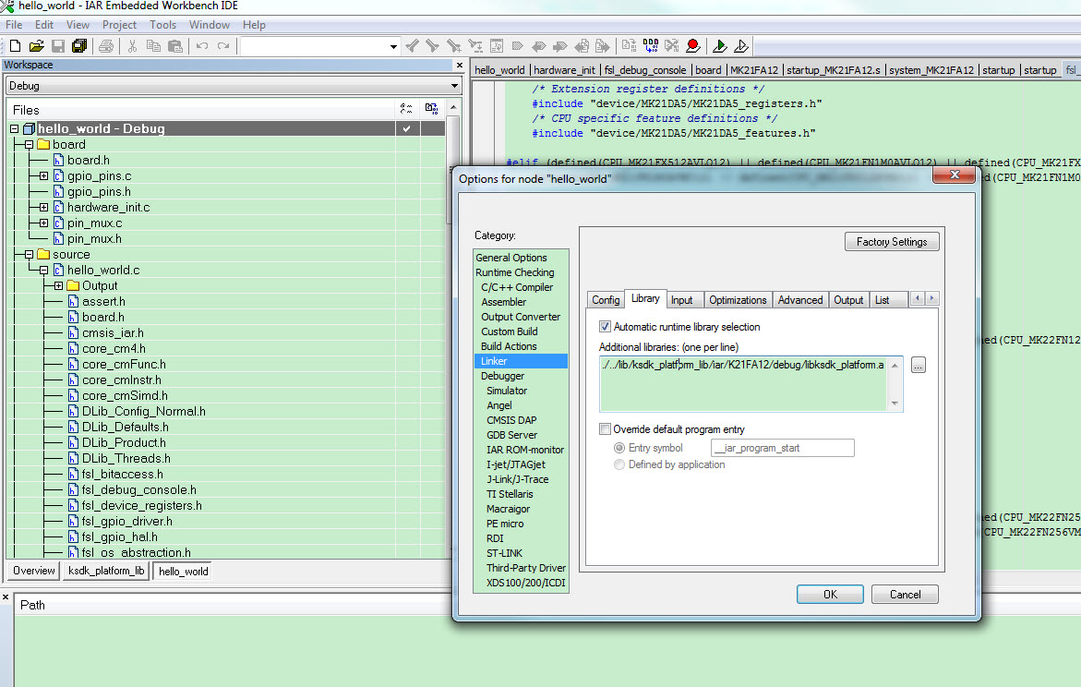Collapse the source folder
Image resolution: width=1081 pixels, height=687 pixels.
coord(29,255)
